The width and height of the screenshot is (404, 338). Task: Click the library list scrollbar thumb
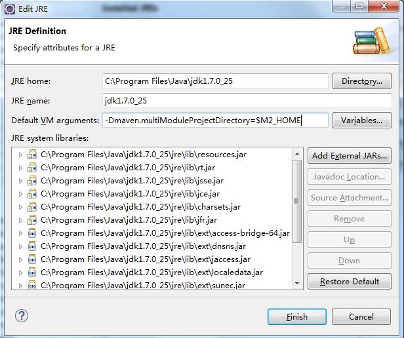(x=297, y=201)
